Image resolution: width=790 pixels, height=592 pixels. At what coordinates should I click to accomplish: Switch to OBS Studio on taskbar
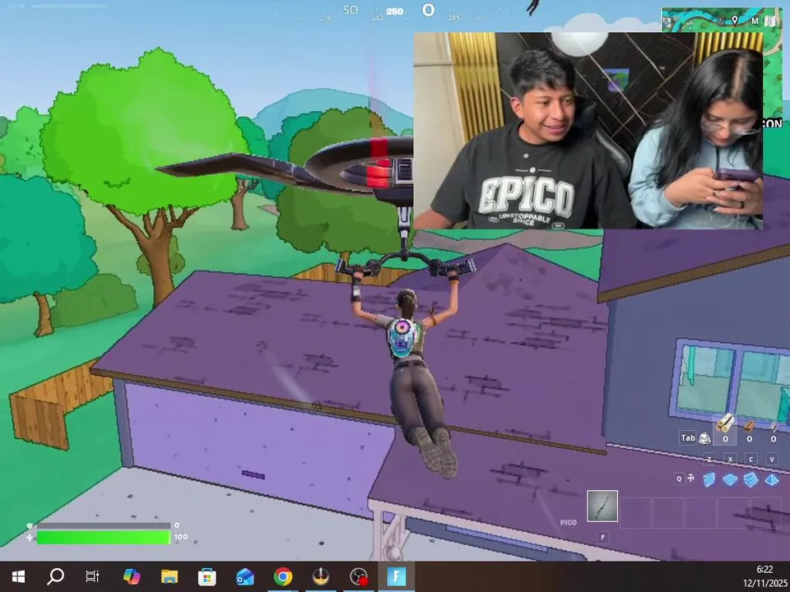coord(359,576)
